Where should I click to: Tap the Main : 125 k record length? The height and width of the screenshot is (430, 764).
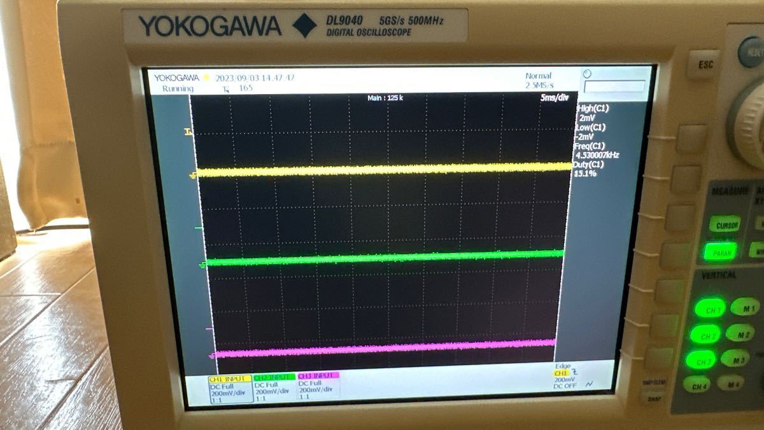tap(385, 97)
